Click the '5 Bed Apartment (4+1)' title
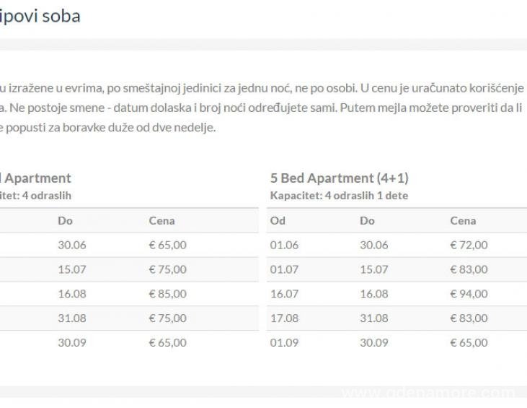Image resolution: width=527 pixels, height=408 pixels. click(x=339, y=178)
